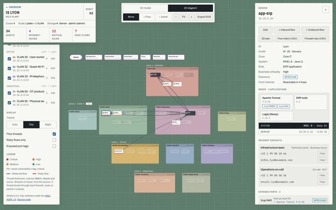Click Export SVG
This screenshot has width=336, height=210.
(x=204, y=17)
